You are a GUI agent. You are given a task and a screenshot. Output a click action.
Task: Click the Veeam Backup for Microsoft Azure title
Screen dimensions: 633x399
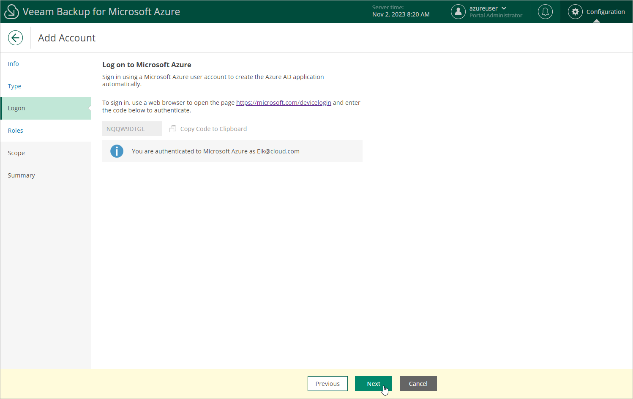[x=101, y=12]
